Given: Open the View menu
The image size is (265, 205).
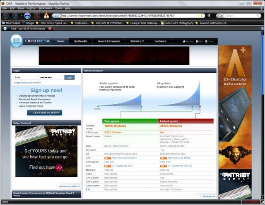Looking at the screenshot, I should click(x=21, y=8).
